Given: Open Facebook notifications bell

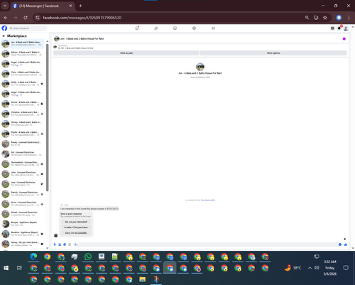Looking at the screenshot, I should tap(339, 28).
